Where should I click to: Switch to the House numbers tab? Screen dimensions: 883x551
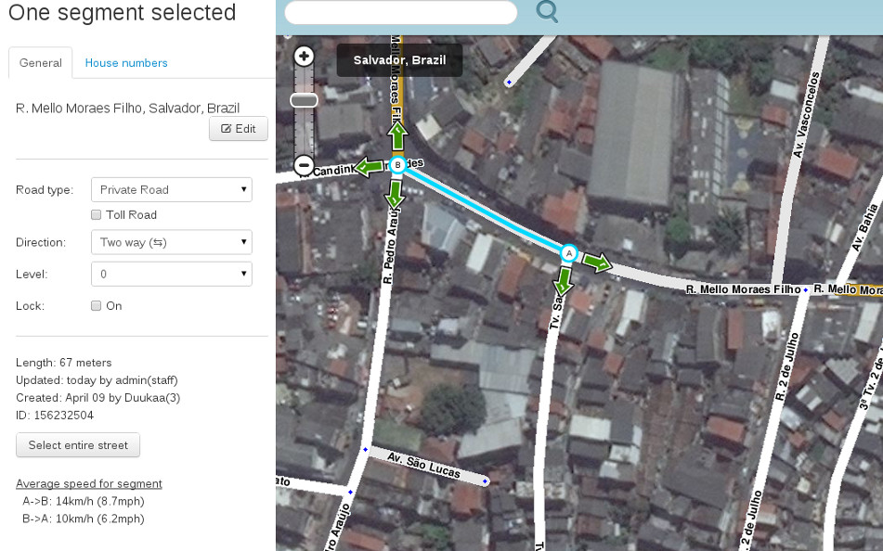click(126, 63)
